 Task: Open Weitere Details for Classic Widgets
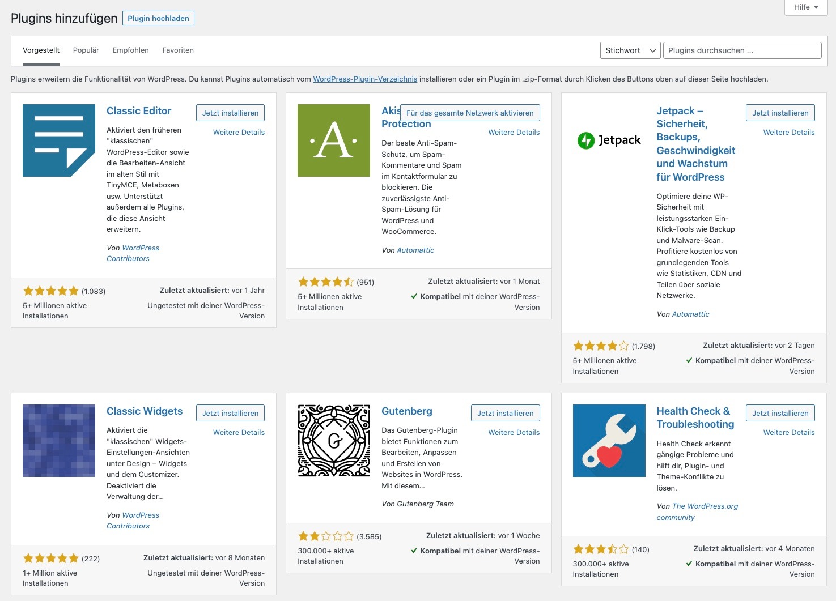[239, 432]
